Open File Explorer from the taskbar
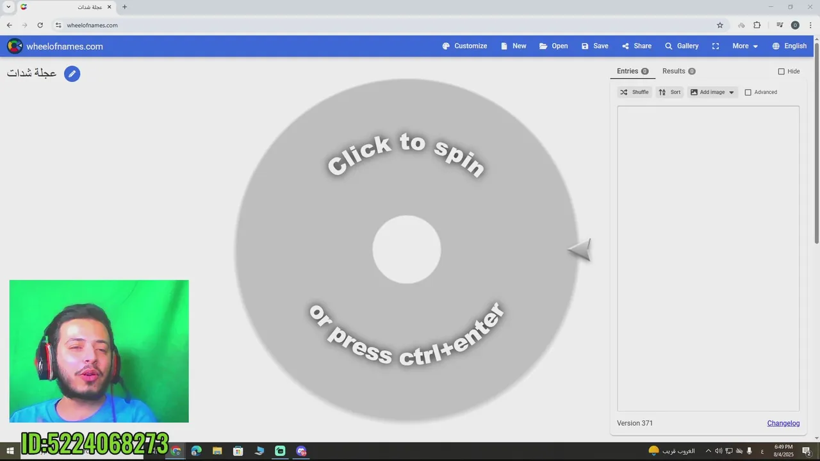The width and height of the screenshot is (820, 461). [x=217, y=451]
